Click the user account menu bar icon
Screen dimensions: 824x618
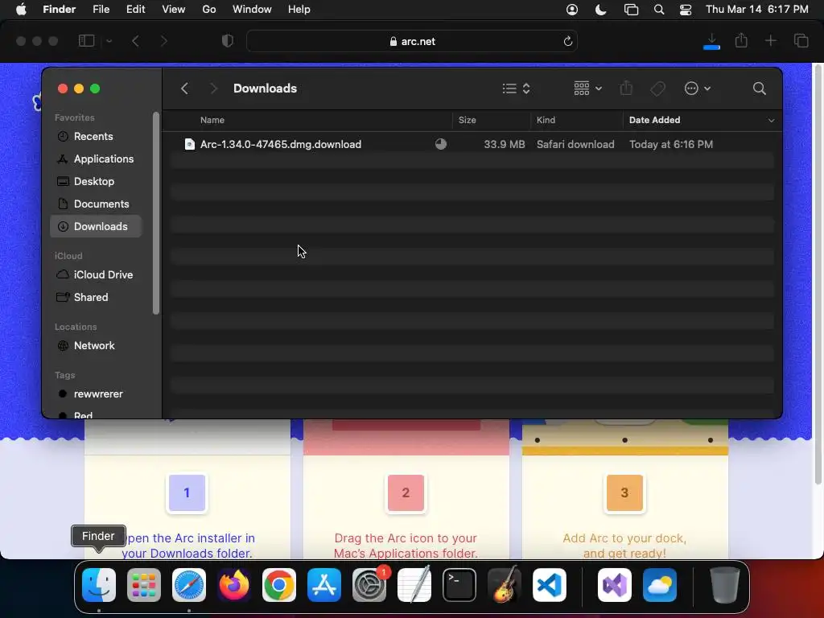(572, 10)
